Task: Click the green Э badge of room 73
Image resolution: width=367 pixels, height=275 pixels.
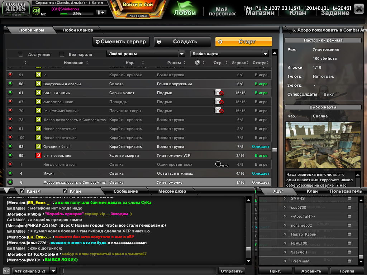Action: [38, 120]
